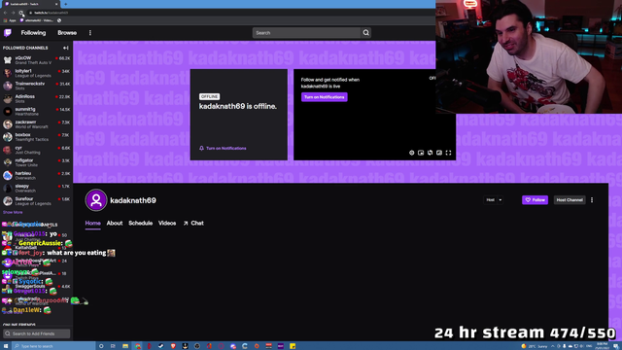Image resolution: width=622 pixels, height=350 pixels.
Task: Open File Explorer from taskbar
Action: 125,346
